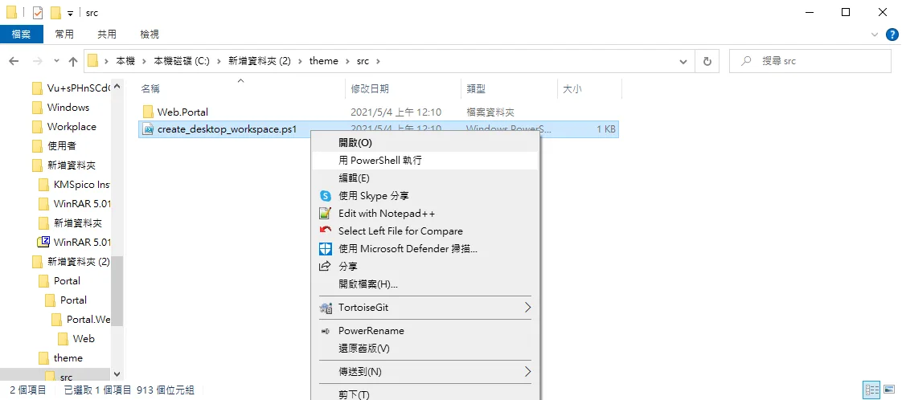Expand the TortoiseGit submenu arrow

coord(528,308)
